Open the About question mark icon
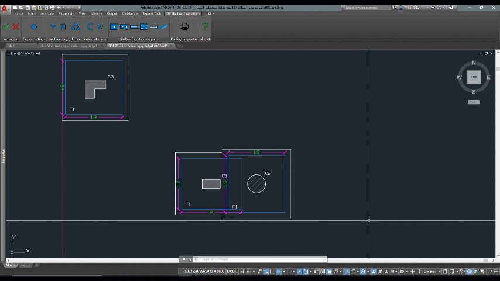The height and width of the screenshot is (281, 500). click(206, 26)
